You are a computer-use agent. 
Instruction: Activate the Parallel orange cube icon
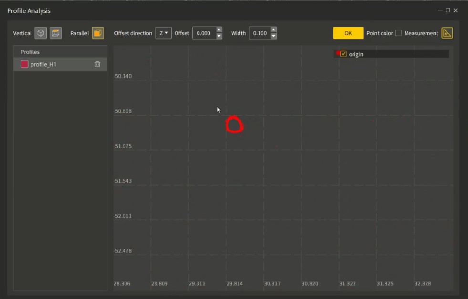(98, 33)
